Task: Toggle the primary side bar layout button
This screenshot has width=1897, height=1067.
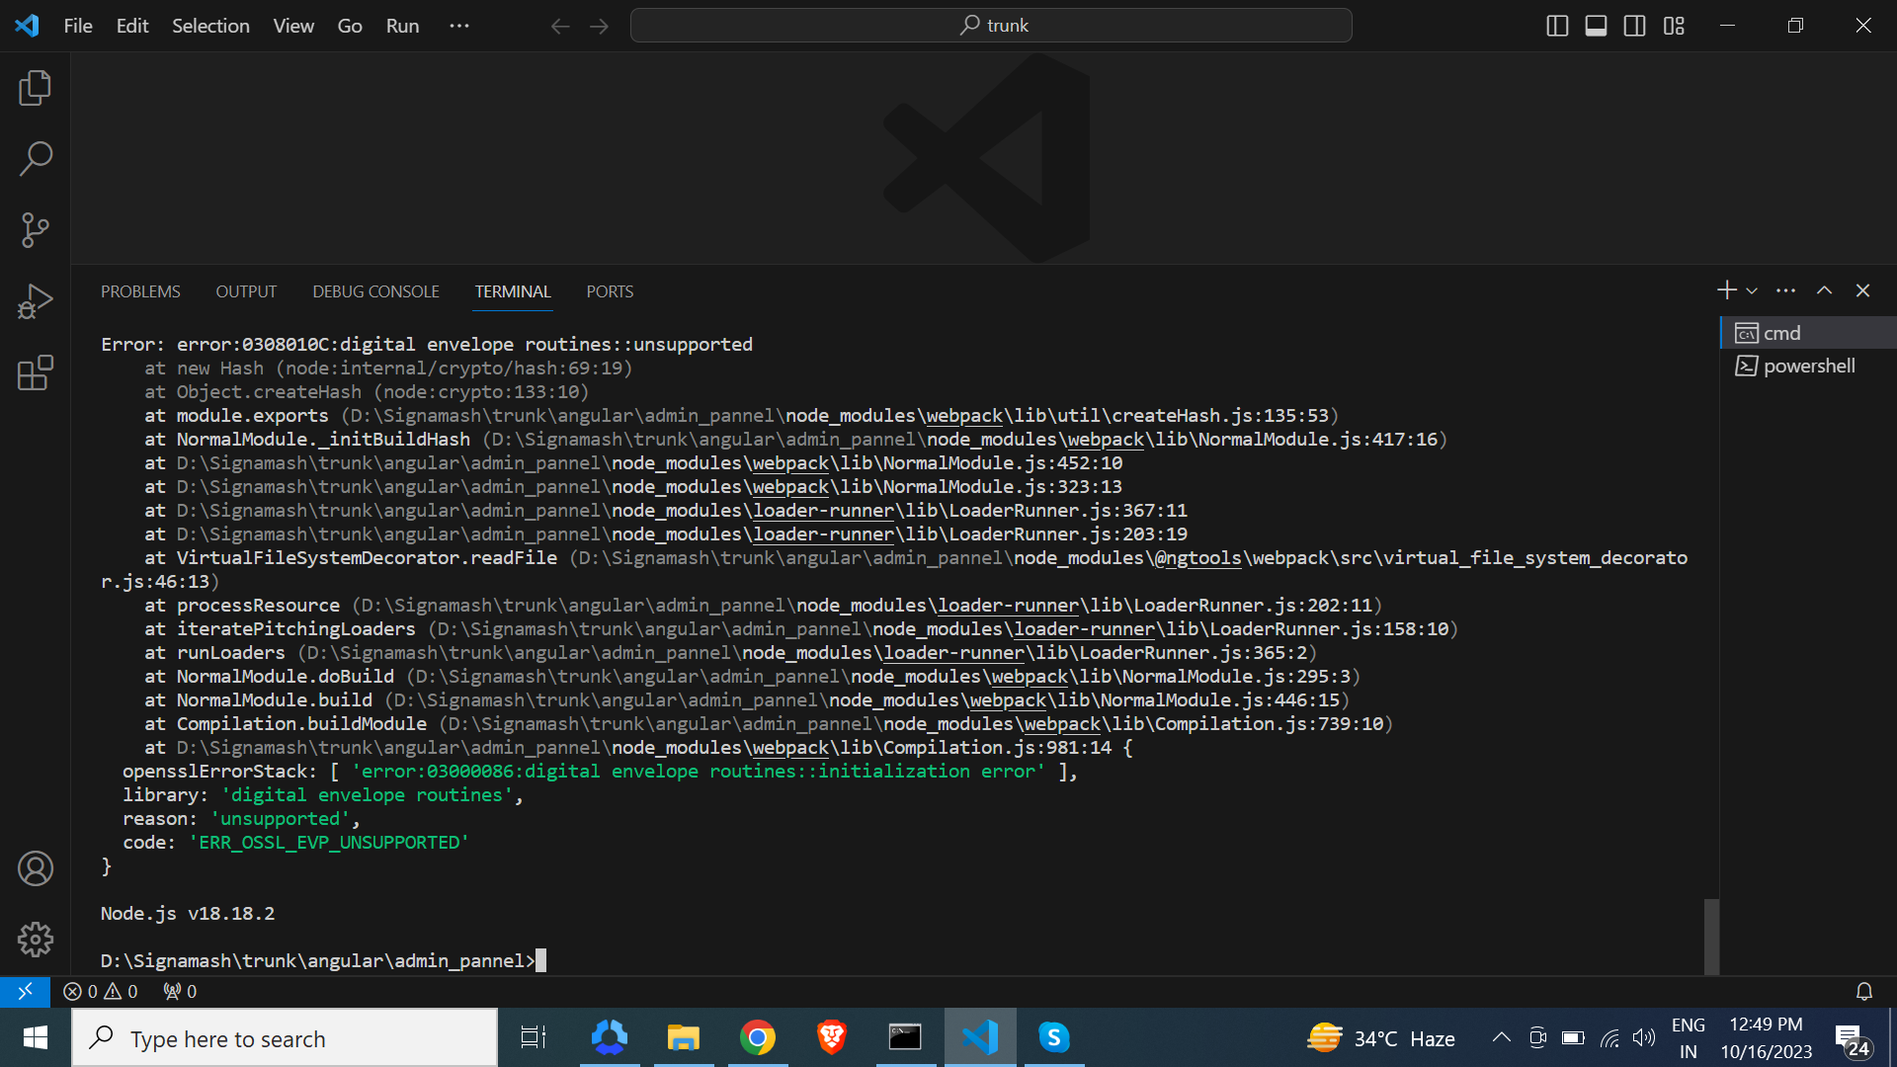Action: tap(1557, 26)
